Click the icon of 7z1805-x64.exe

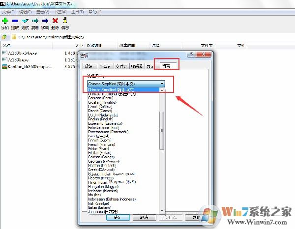(x=4, y=53)
